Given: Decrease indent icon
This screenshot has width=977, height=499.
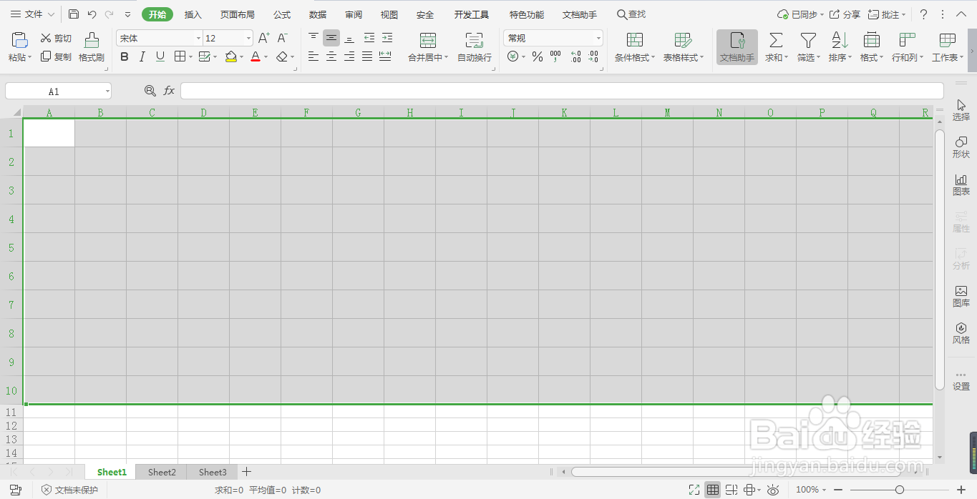Looking at the screenshot, I should click(369, 38).
